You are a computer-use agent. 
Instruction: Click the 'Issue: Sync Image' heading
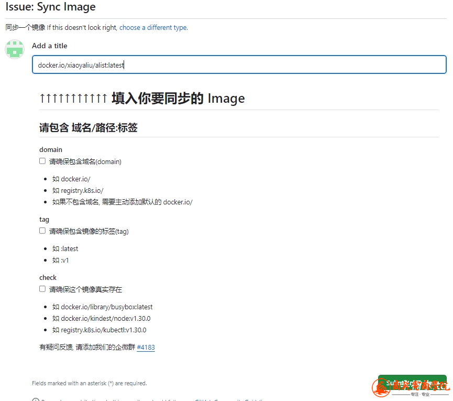(51, 7)
